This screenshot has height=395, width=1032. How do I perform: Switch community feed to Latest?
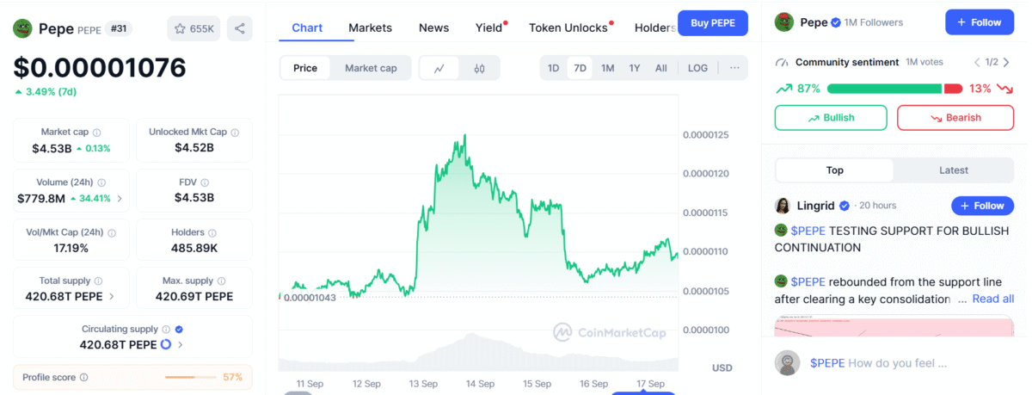pos(953,170)
